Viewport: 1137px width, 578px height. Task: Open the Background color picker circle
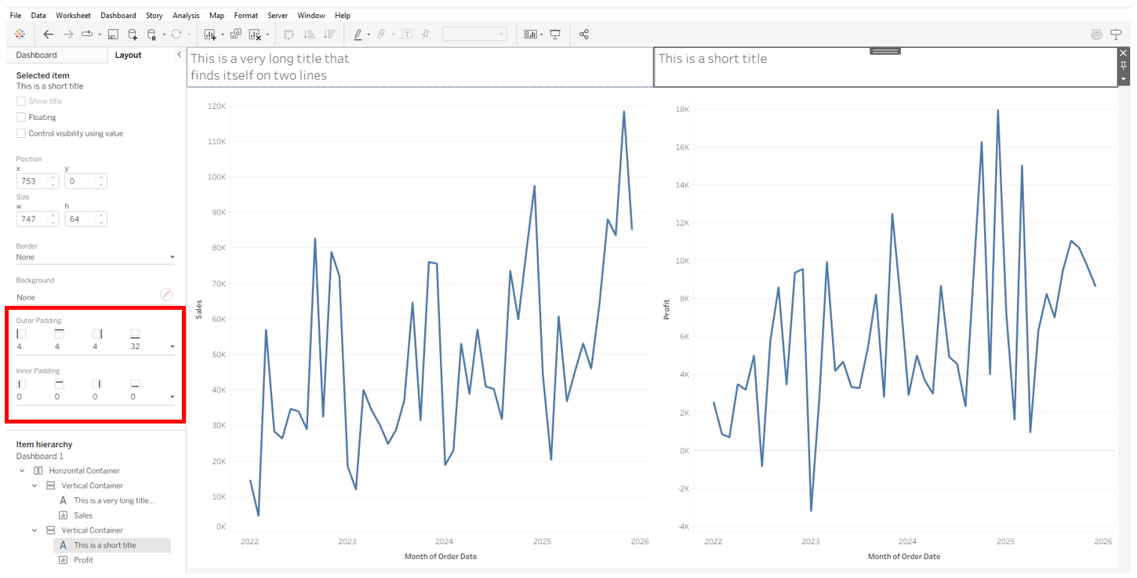pos(166,294)
